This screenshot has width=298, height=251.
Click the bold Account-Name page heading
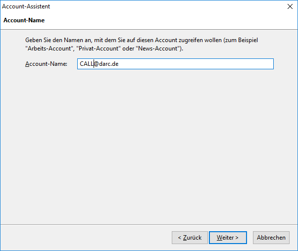[24, 20]
